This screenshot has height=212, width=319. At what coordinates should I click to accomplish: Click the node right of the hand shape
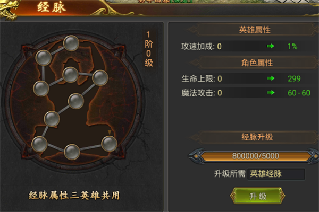point(100,78)
